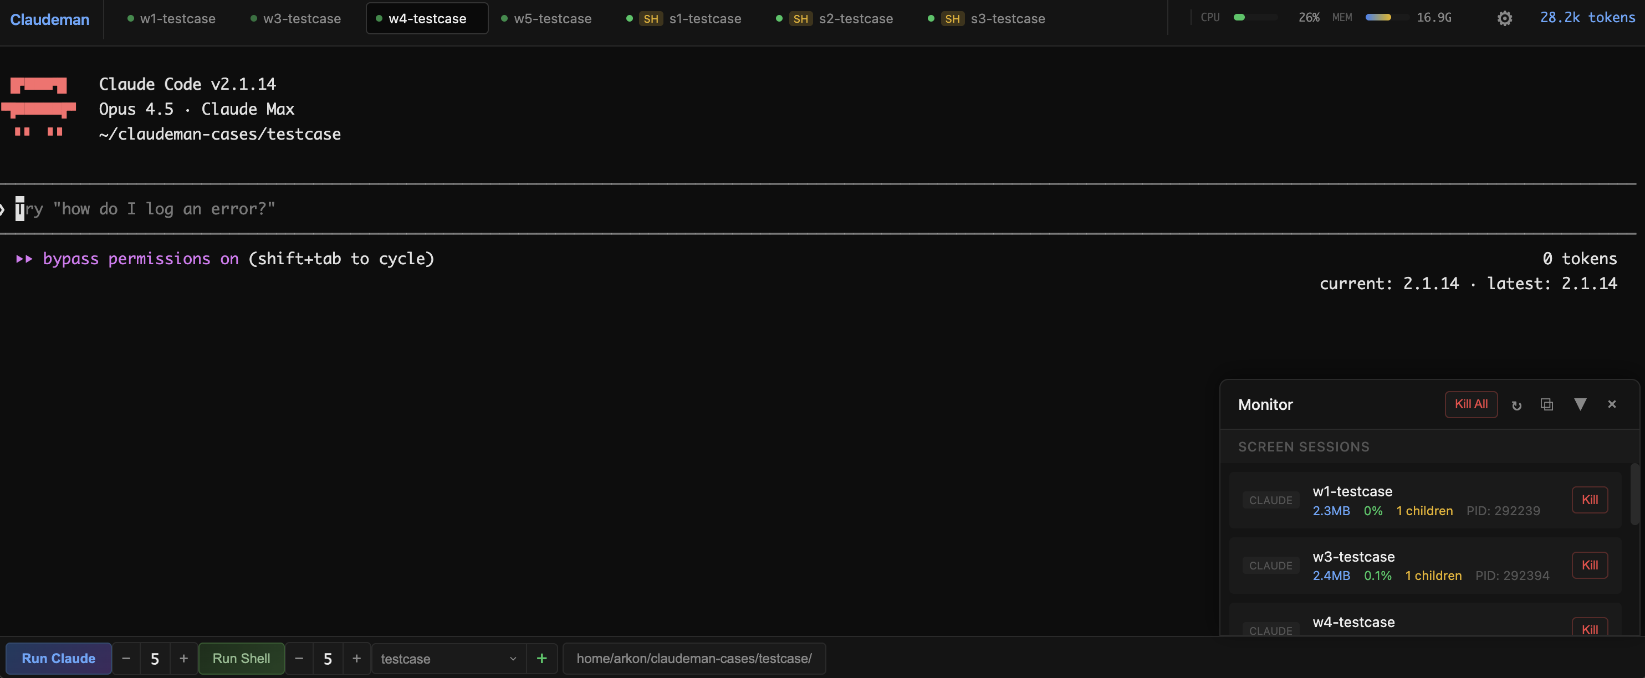Click the 2.3MB memory value
This screenshot has width=1645, height=678.
[x=1331, y=511]
